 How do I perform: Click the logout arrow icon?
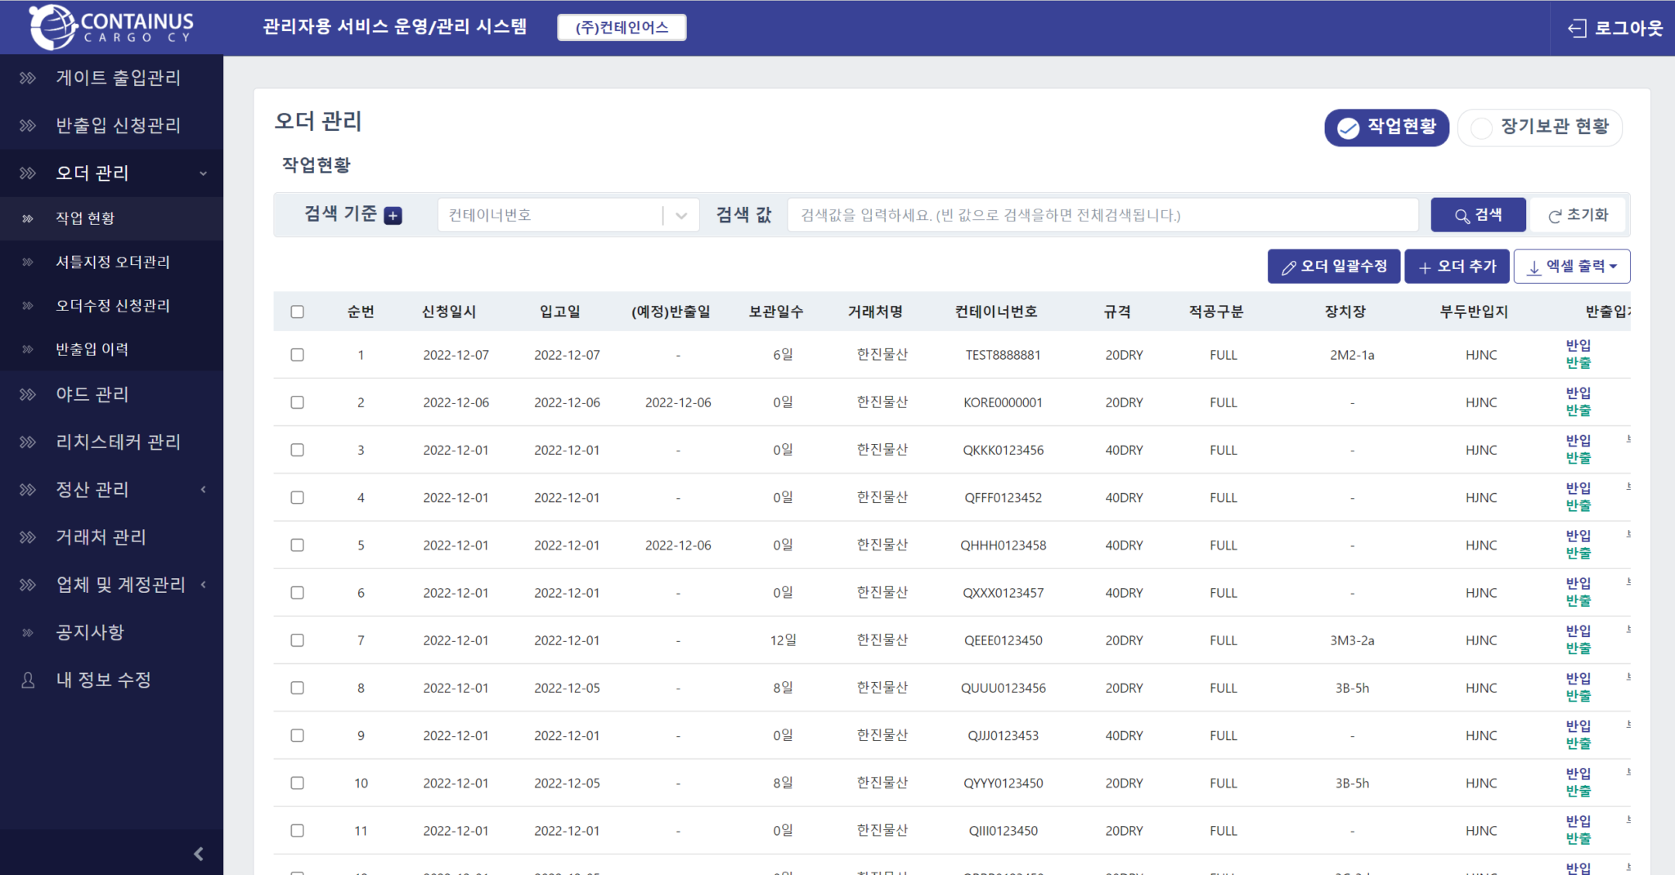(1576, 29)
